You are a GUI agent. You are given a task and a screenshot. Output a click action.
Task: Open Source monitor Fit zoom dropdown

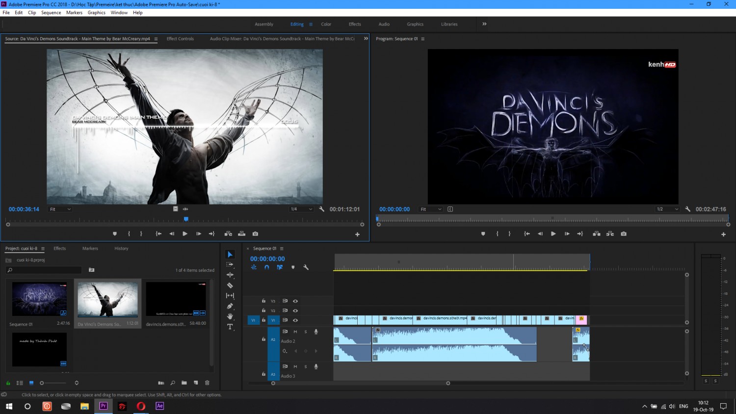[x=60, y=209]
